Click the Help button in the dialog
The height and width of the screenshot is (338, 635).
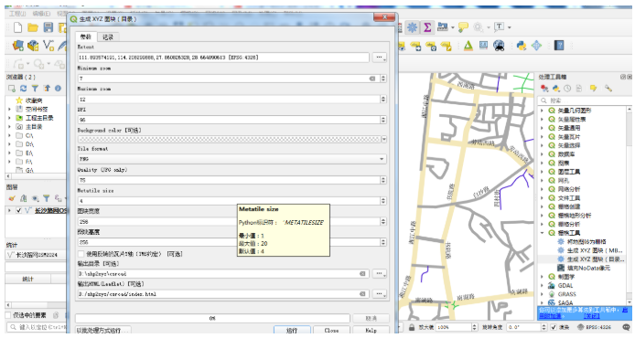(371, 331)
